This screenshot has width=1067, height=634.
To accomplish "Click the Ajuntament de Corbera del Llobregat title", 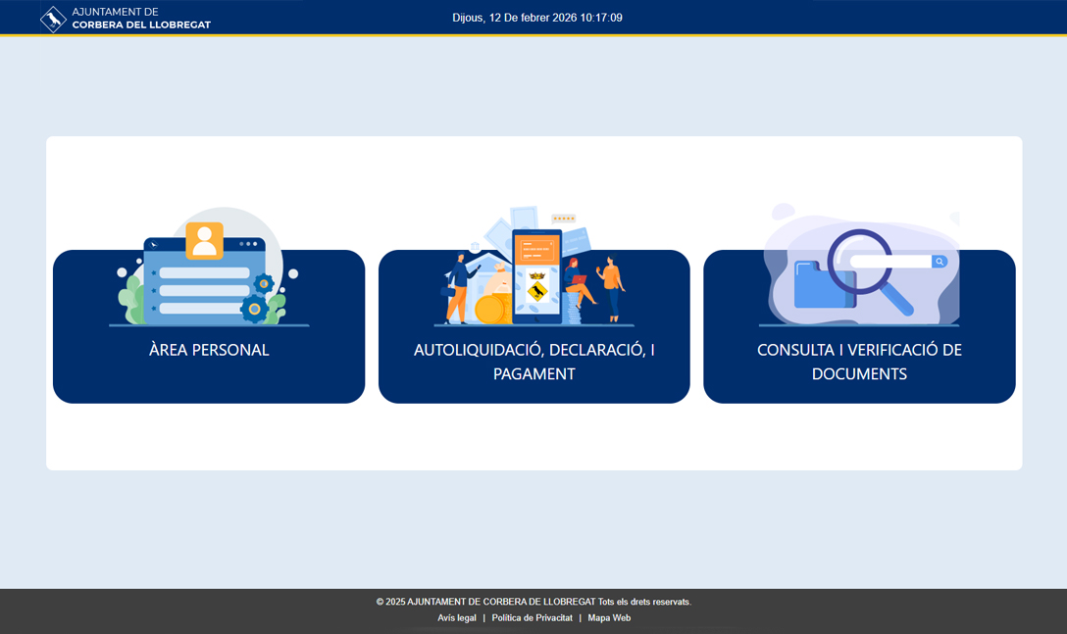I will [x=141, y=19].
